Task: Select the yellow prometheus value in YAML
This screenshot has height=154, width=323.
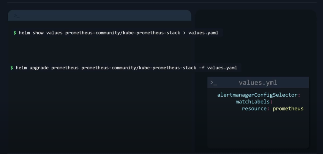Action: (x=288, y=109)
